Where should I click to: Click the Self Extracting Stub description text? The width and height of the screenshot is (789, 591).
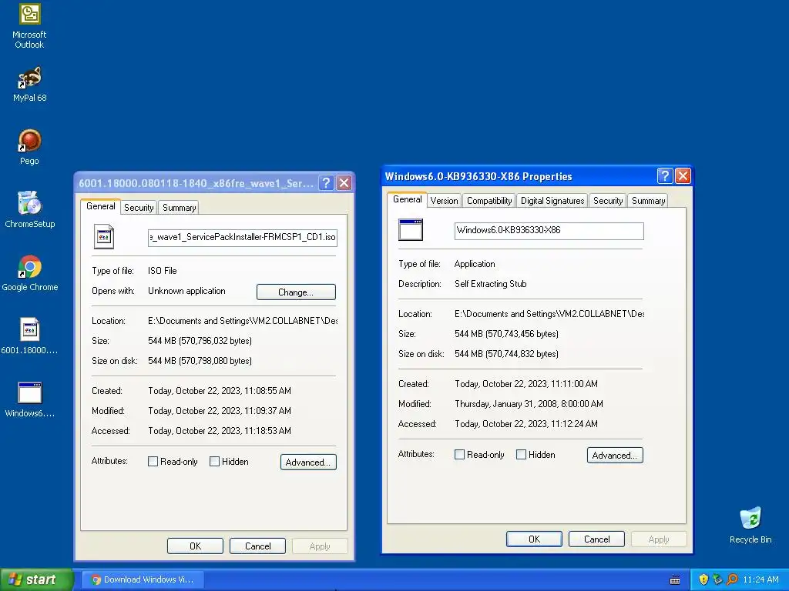(x=491, y=284)
